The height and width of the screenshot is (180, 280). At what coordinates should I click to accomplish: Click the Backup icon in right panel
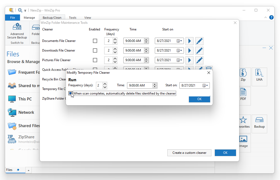(x=259, y=124)
